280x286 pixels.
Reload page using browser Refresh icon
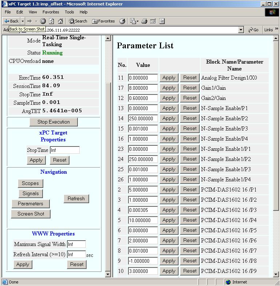click(x=52, y=21)
